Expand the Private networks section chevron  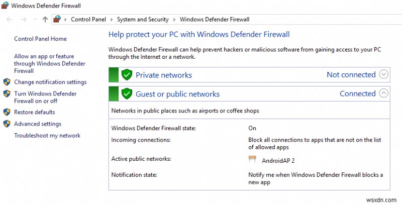(384, 74)
